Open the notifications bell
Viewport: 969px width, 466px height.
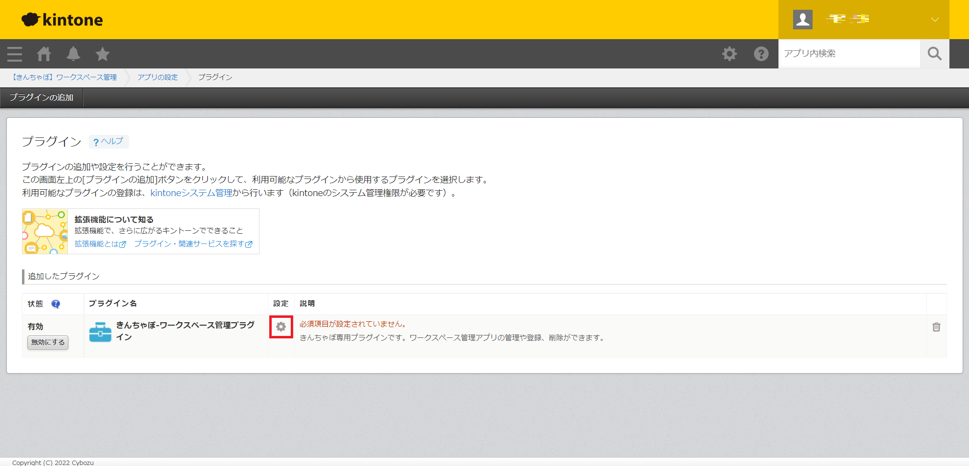point(73,54)
